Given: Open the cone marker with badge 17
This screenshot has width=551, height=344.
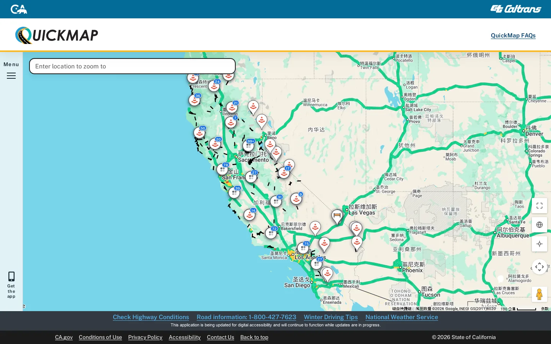Looking at the screenshot, I should point(284,172).
